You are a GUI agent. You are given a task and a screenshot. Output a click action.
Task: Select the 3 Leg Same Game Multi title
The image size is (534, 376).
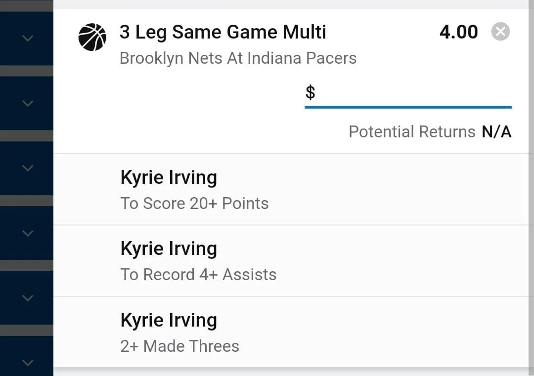click(222, 32)
